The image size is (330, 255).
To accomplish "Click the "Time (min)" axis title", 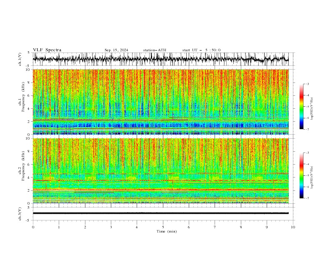I will (167, 231).
